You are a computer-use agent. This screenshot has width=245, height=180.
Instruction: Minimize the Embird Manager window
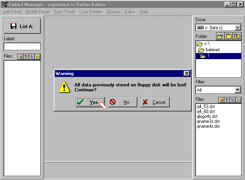[x=227, y=5]
